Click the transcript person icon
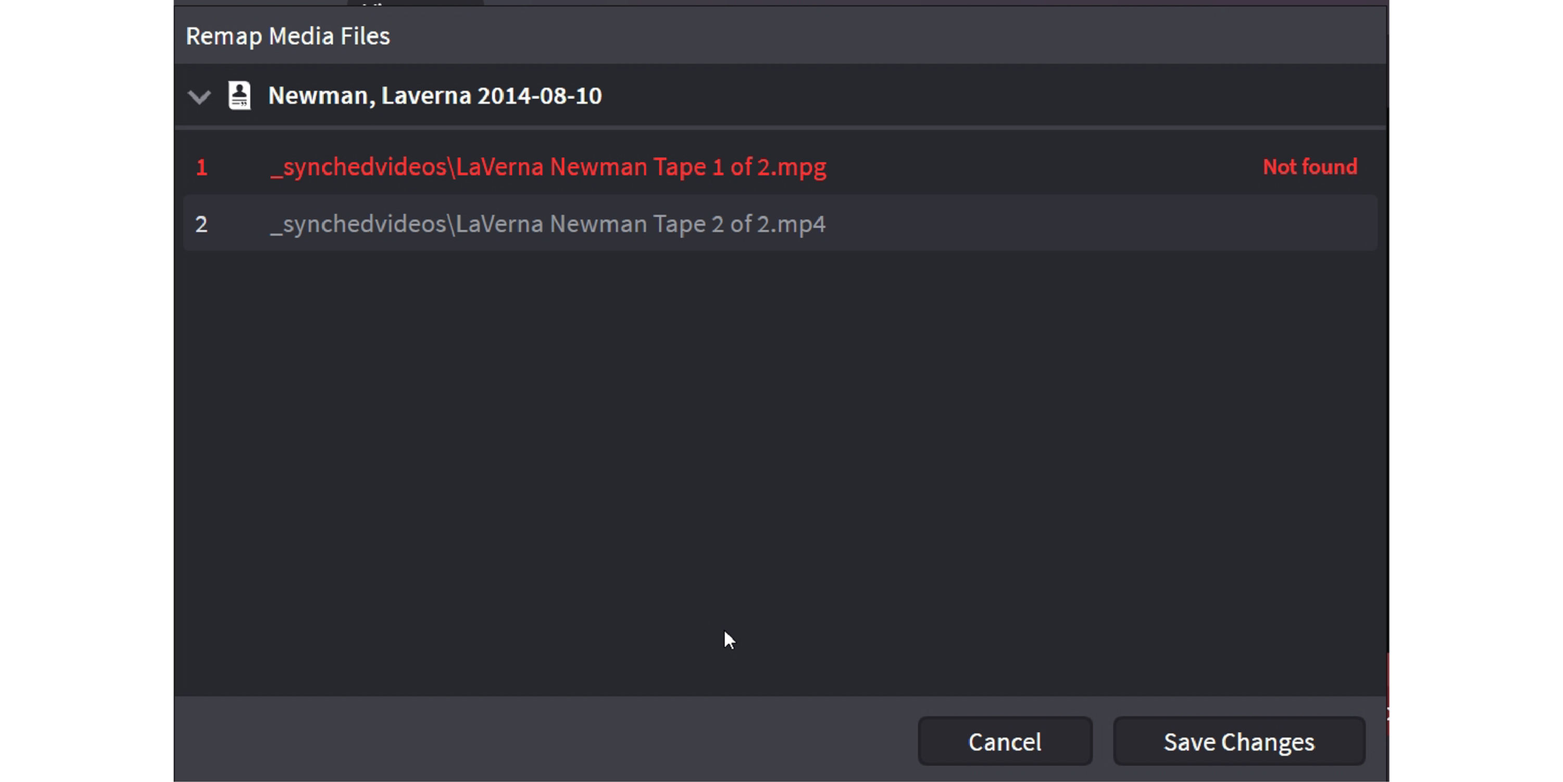 pyautogui.click(x=239, y=95)
